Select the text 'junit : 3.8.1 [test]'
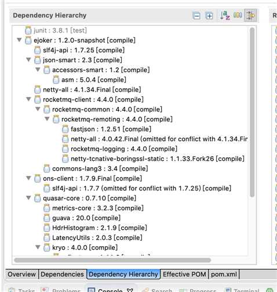The width and height of the screenshot is (277, 292). [60, 30]
